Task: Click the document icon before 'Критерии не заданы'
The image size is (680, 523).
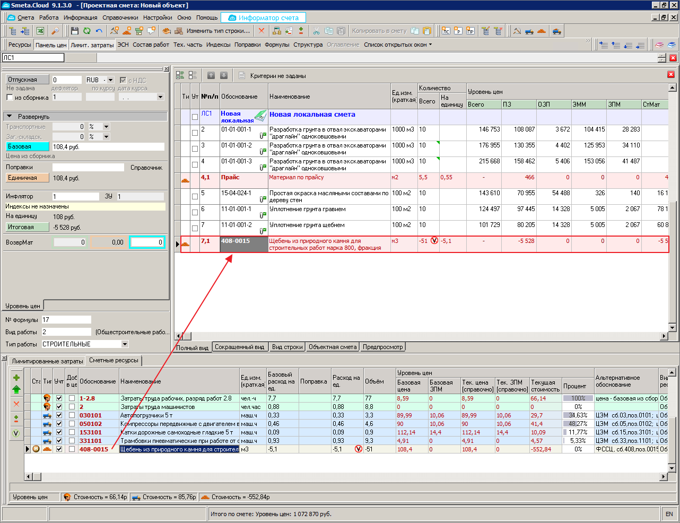Action: coord(242,75)
